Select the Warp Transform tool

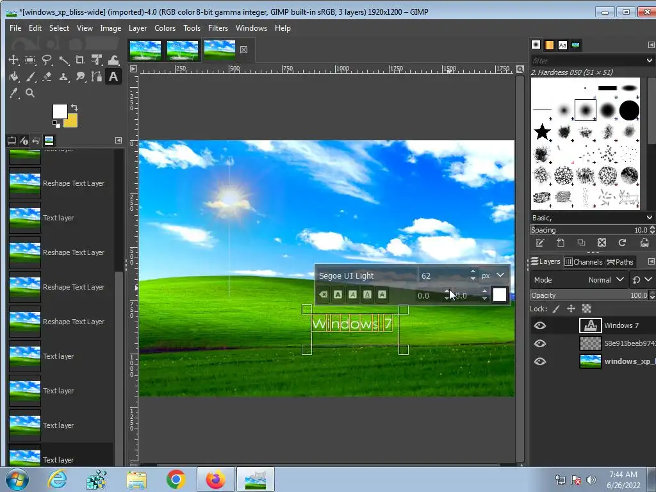tap(113, 60)
